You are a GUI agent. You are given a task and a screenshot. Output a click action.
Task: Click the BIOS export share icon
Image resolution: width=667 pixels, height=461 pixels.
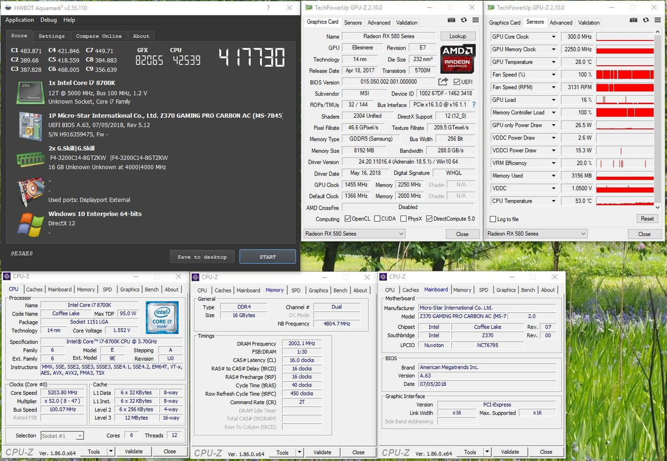pyautogui.click(x=443, y=82)
